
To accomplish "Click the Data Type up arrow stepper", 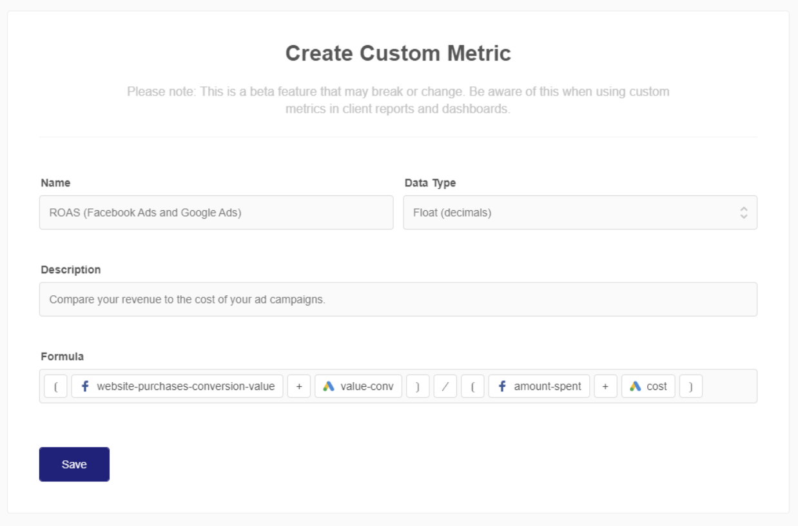I will [744, 209].
